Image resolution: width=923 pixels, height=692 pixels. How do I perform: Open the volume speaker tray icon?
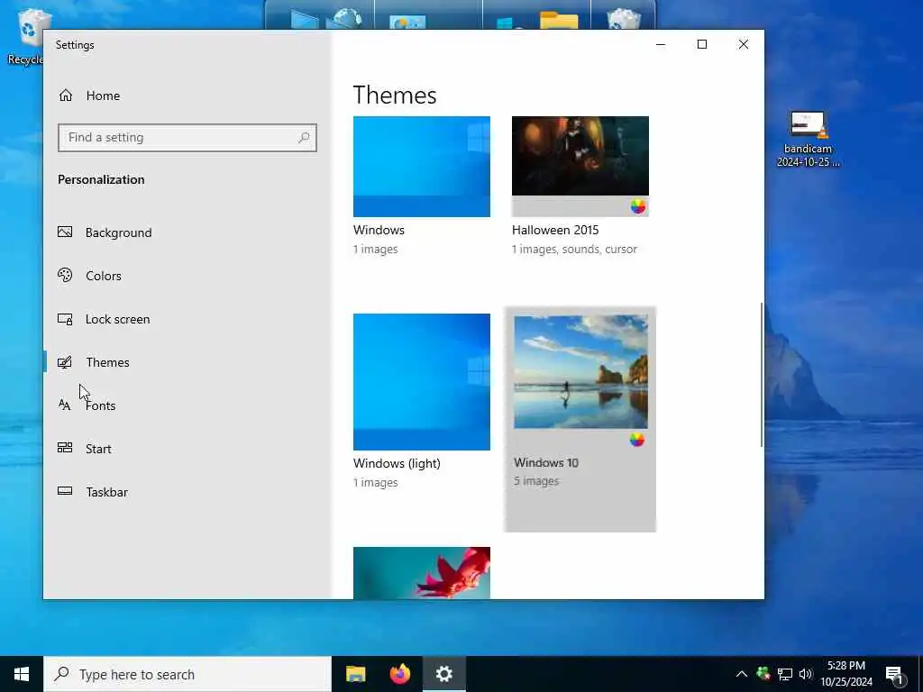[806, 674]
